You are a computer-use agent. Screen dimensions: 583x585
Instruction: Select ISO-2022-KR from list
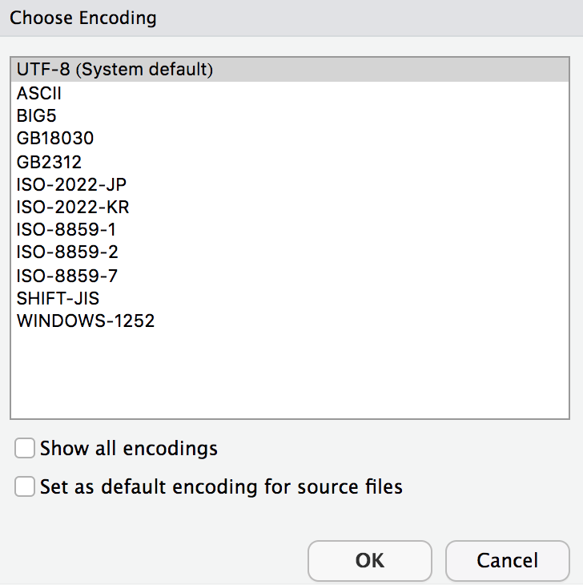point(72,208)
